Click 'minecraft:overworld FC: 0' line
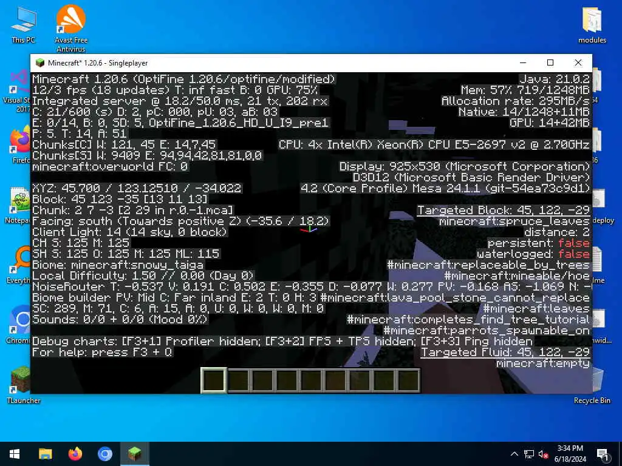The height and width of the screenshot is (466, 622). tap(110, 166)
